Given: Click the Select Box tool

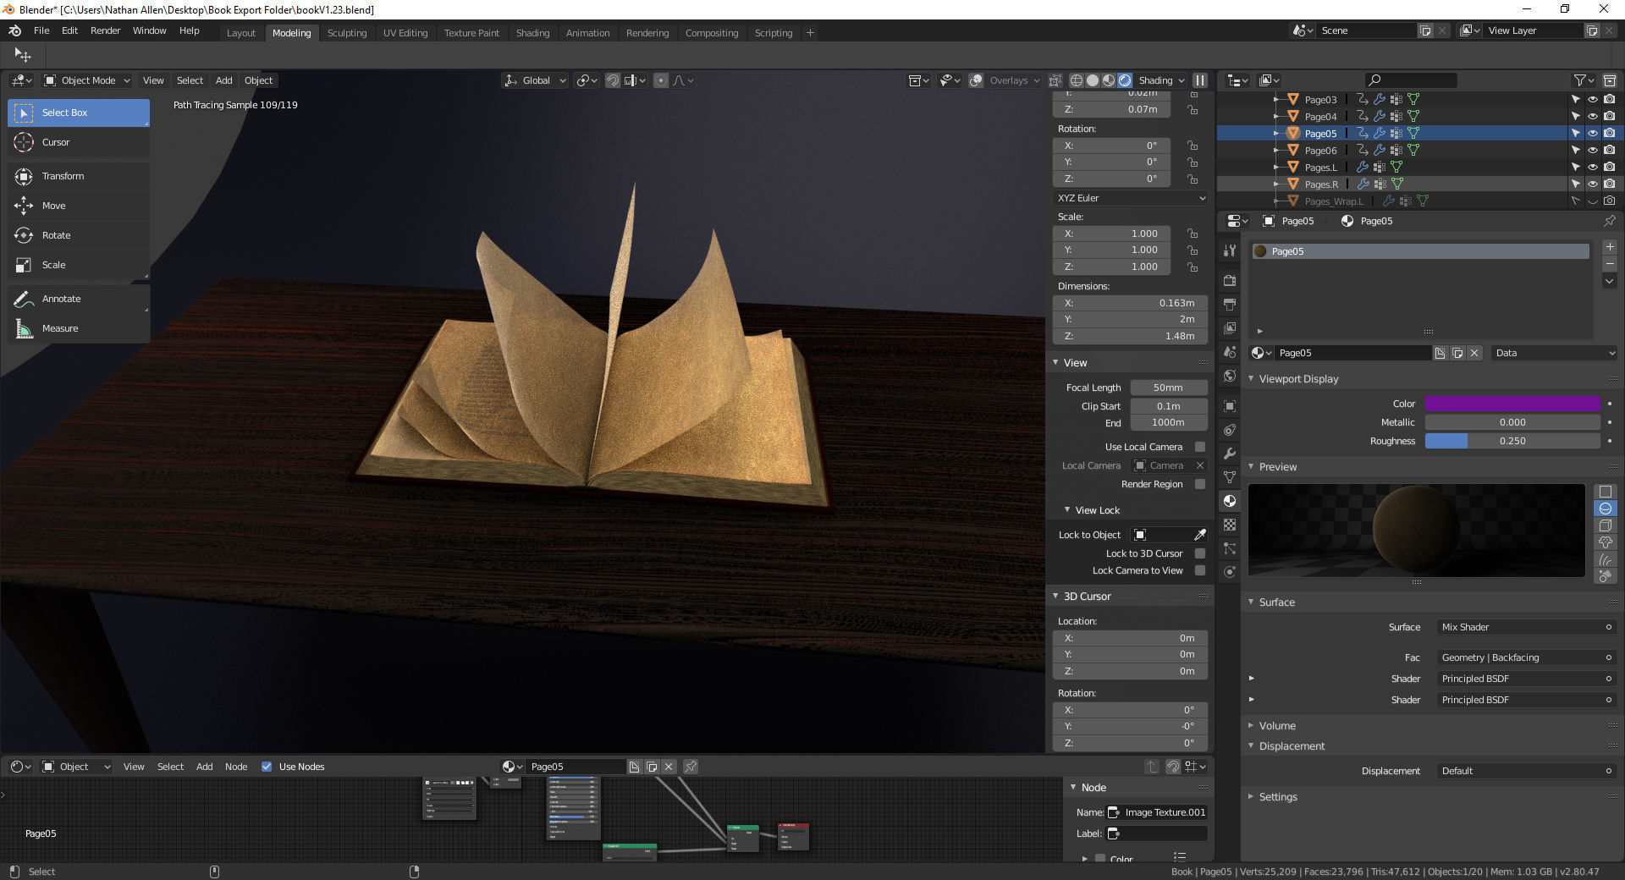Looking at the screenshot, I should pyautogui.click(x=79, y=113).
